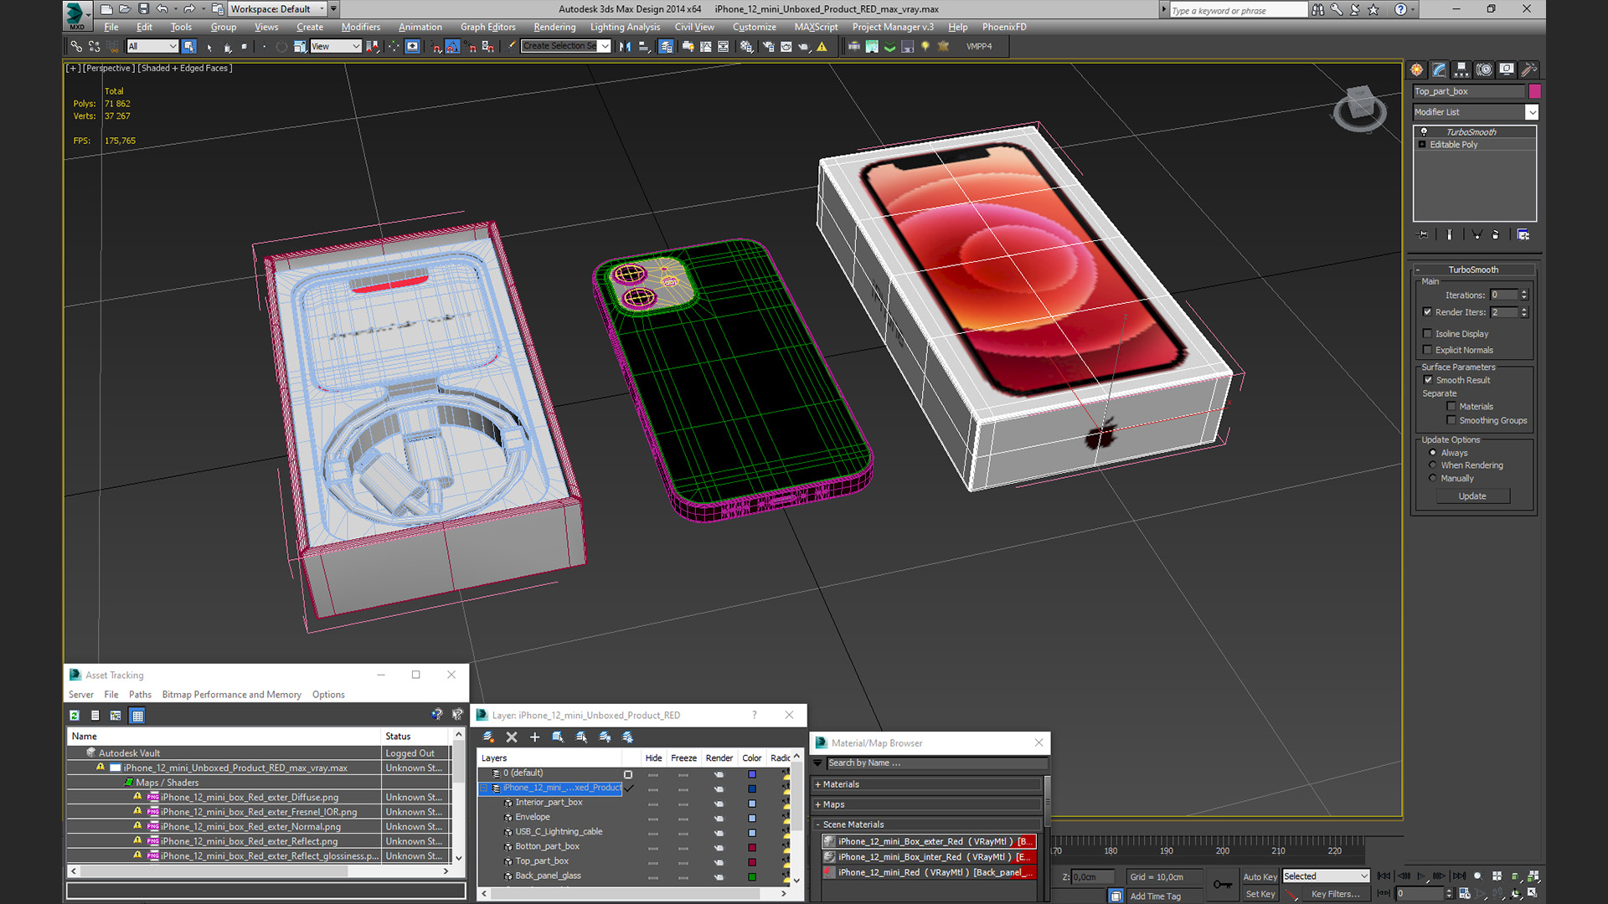Click Hide/Unhide All Layers icon

(x=605, y=737)
